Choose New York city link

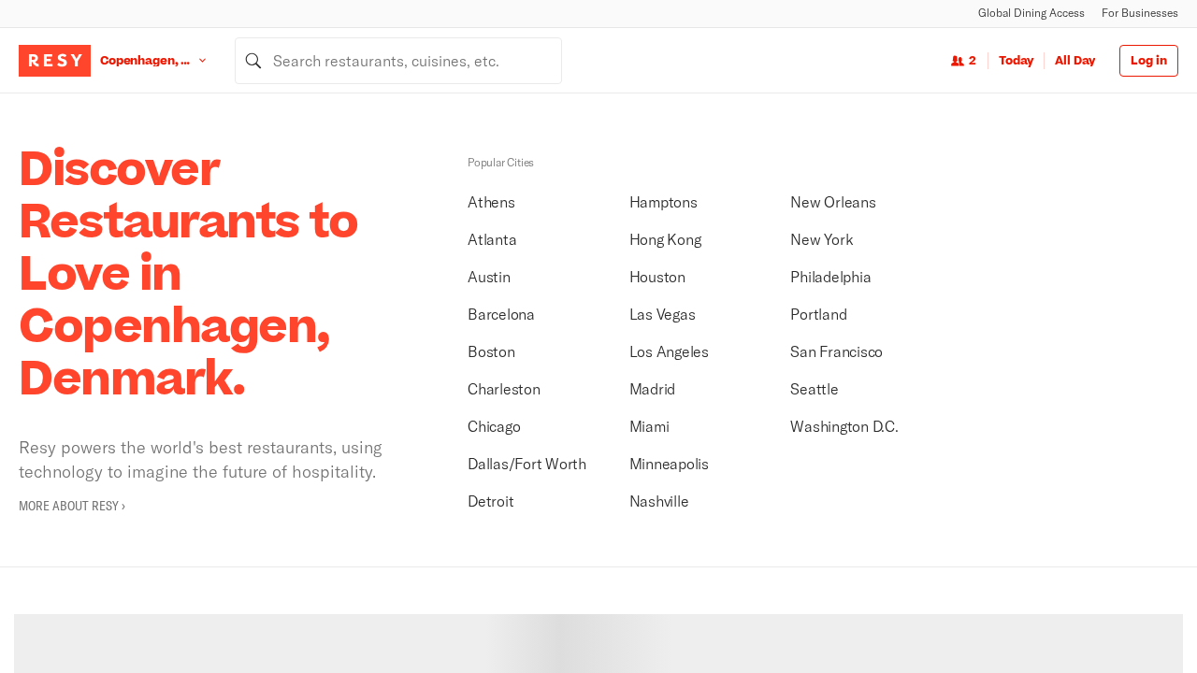tap(821, 239)
